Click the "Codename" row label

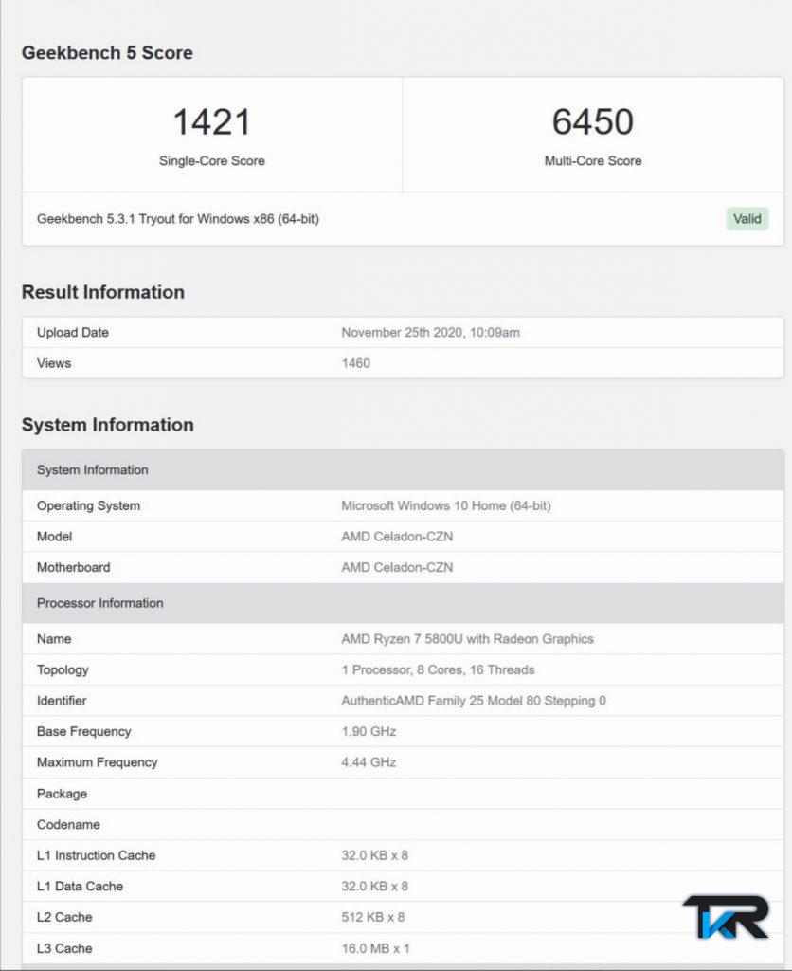coord(68,825)
